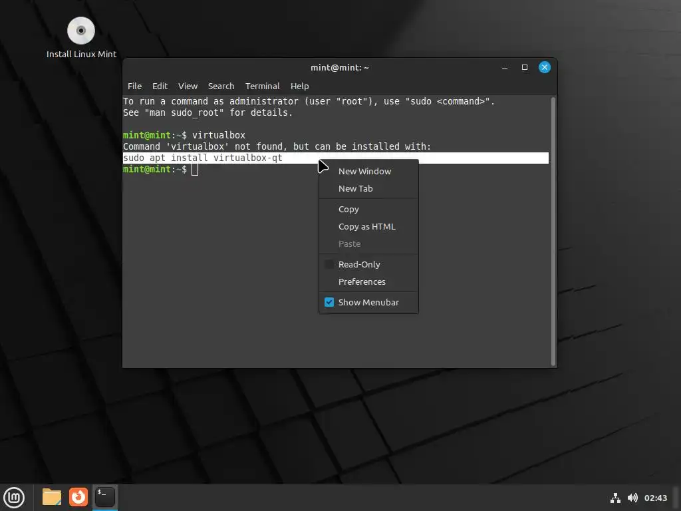Click the 'See "man sudo_root" for details.' line

click(x=207, y=112)
